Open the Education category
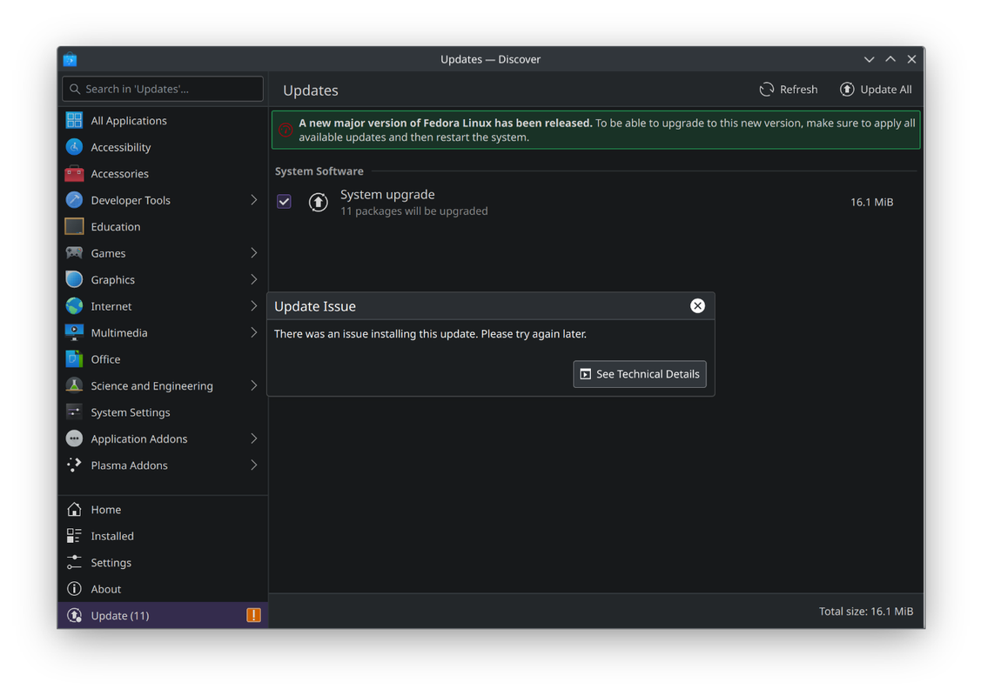Image resolution: width=981 pixels, height=696 pixels. coord(163,226)
